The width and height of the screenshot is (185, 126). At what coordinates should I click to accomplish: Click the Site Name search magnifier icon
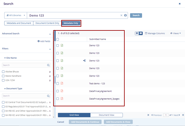(x=48, y=65)
